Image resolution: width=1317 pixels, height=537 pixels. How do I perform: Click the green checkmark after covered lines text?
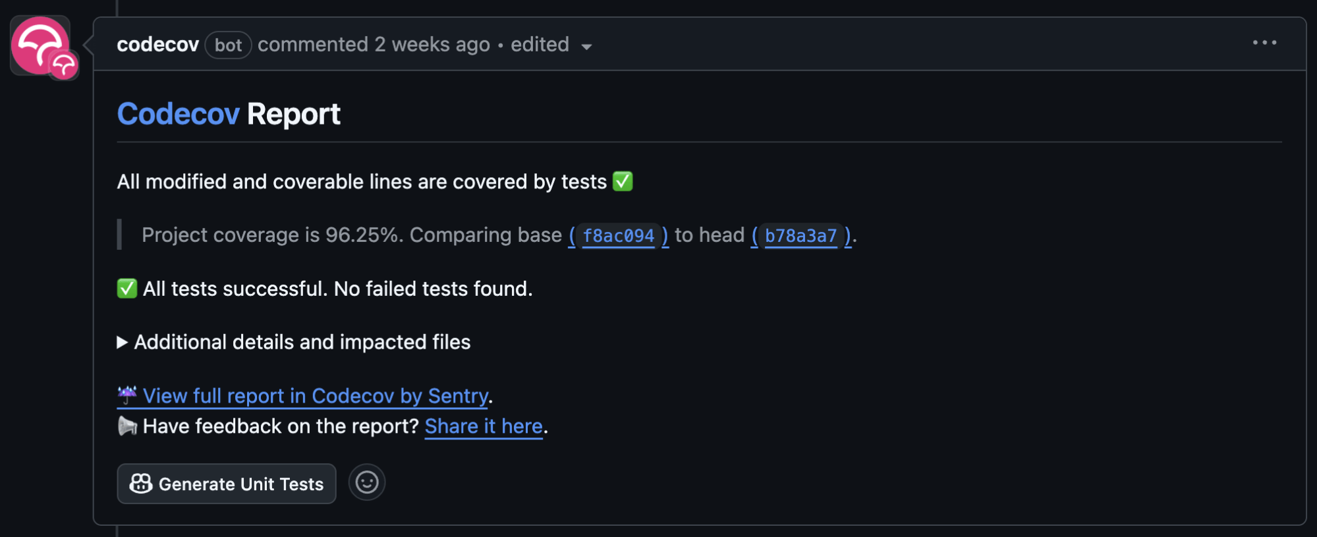click(x=622, y=182)
